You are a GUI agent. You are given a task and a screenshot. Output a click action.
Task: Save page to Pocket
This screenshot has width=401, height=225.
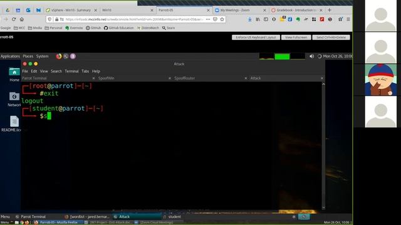click(215, 19)
